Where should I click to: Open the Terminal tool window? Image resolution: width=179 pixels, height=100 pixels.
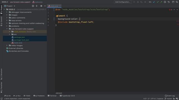[x=52, y=96]
